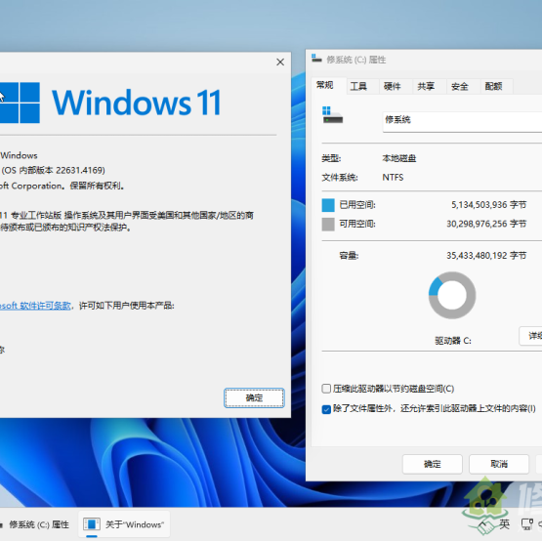Click the 详细信息 button beside drive chart

tap(531, 335)
